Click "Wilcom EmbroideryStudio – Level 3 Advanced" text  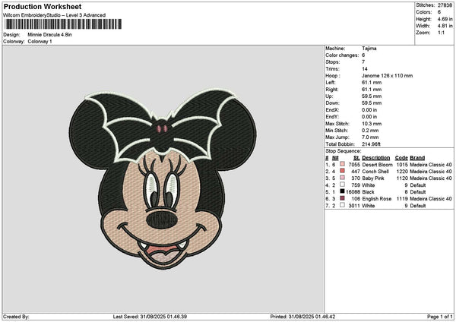55,15
